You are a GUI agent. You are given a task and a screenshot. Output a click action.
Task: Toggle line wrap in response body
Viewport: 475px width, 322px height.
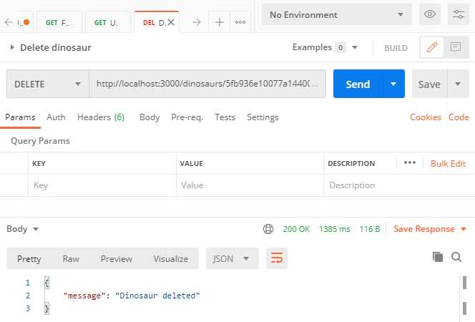tap(277, 258)
